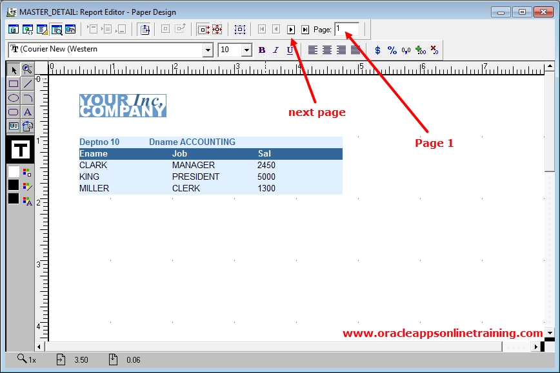Select the Job column header
The width and height of the screenshot is (560, 373).
pyautogui.click(x=179, y=154)
